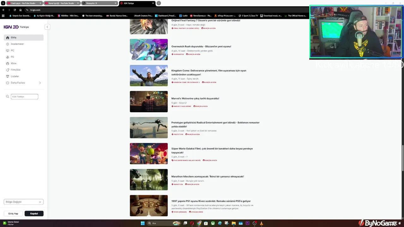The height and width of the screenshot is (227, 404).
Task: Click the browser home icon
Action: pyautogui.click(x=21, y=10)
